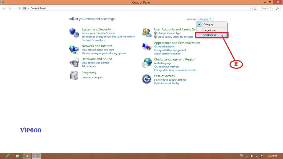Viewport: 283px width, 159px height.
Task: Show hidden tray icons arrow
Action: (247, 156)
